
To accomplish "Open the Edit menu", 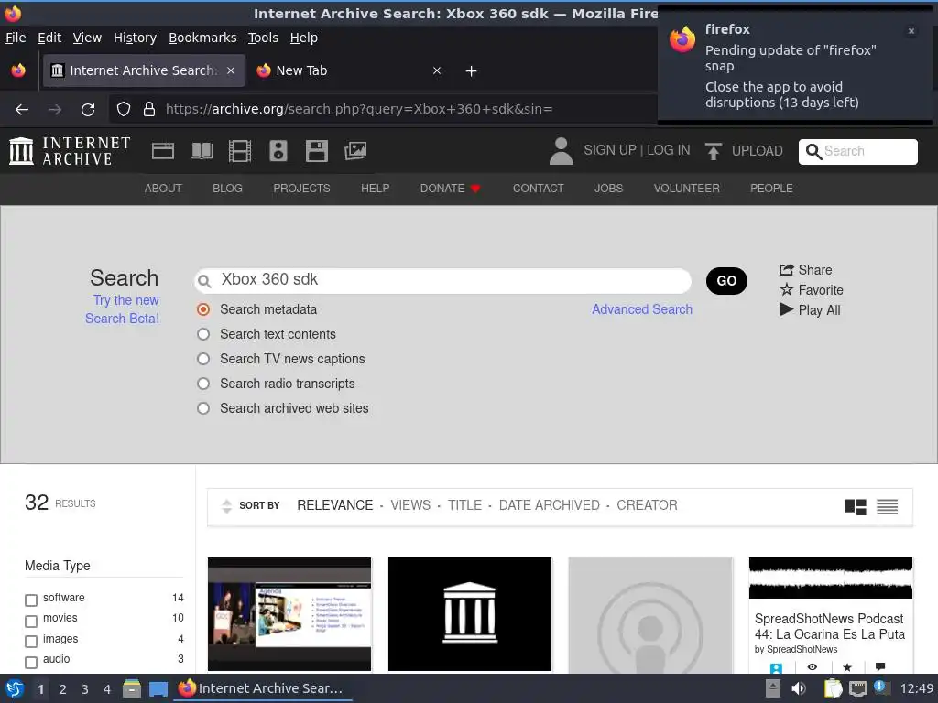I will [49, 38].
